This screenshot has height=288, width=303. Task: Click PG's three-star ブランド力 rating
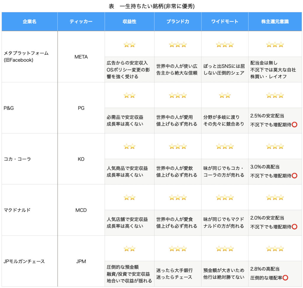pyautogui.click(x=178, y=95)
